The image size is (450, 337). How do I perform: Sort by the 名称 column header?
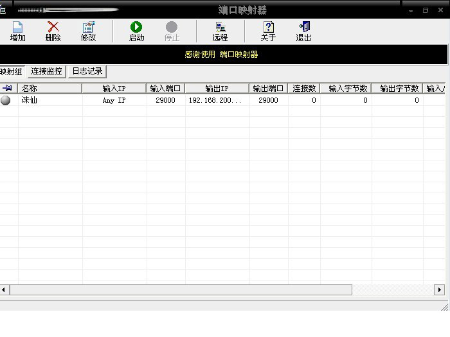click(50, 89)
